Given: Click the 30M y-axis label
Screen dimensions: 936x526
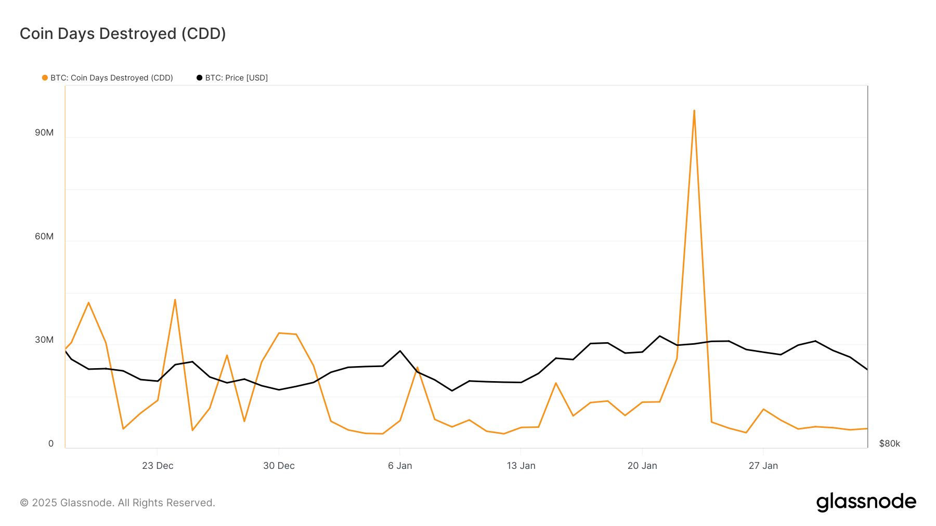Looking at the screenshot, I should tap(44, 340).
